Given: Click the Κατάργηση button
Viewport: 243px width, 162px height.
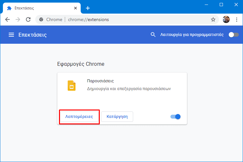Looking at the screenshot, I should (x=117, y=117).
